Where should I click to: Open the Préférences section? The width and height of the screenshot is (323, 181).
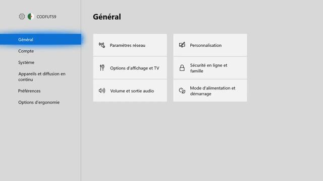coord(29,90)
